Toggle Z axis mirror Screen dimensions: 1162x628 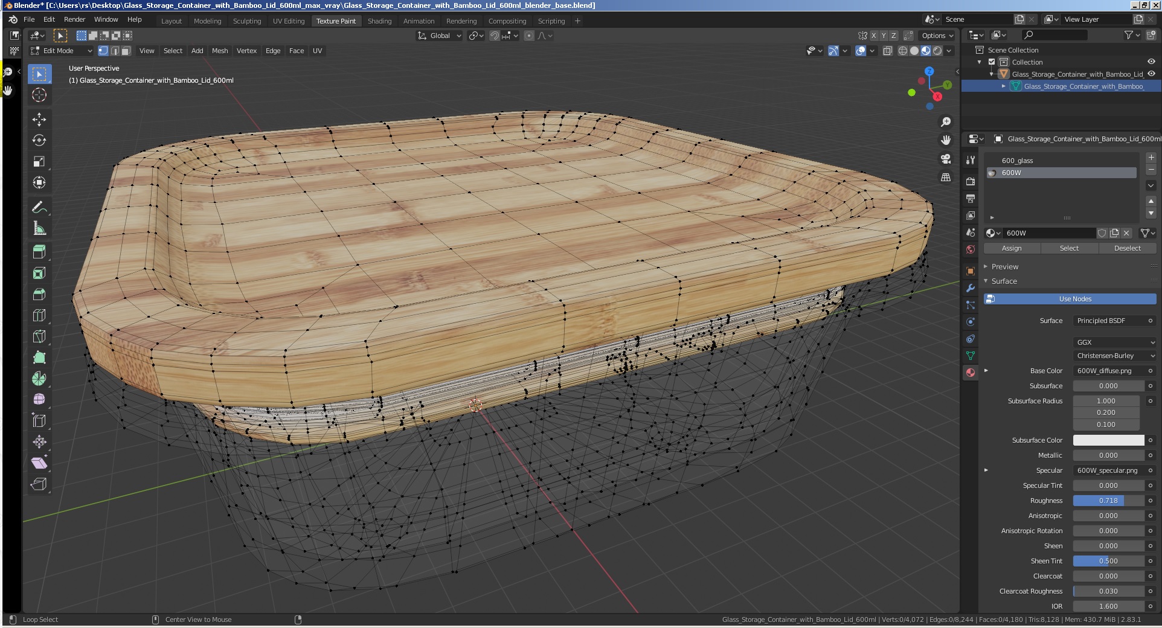pos(893,36)
